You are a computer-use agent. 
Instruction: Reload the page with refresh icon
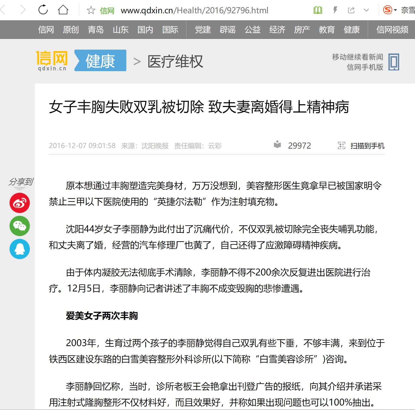pyautogui.click(x=43, y=10)
